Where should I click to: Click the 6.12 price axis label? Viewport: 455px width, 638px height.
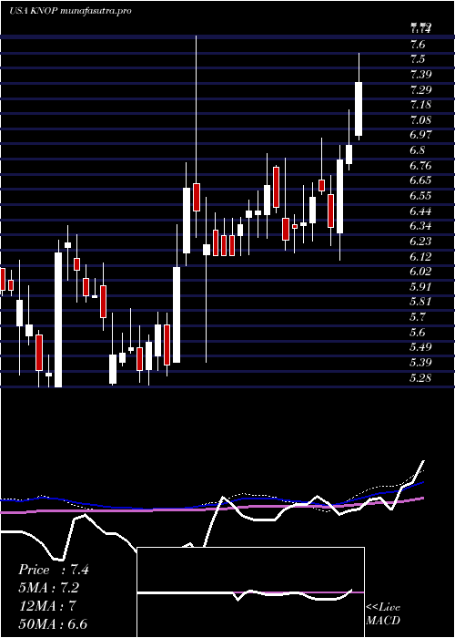pos(420,257)
